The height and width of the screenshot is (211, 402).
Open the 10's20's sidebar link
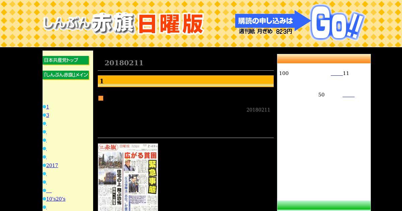pyautogui.click(x=56, y=199)
